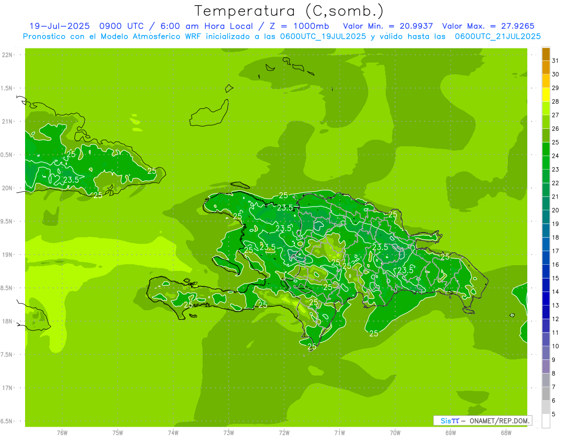The height and width of the screenshot is (439, 568).
Task: Click the legend value label "5"
Action: [554, 414]
